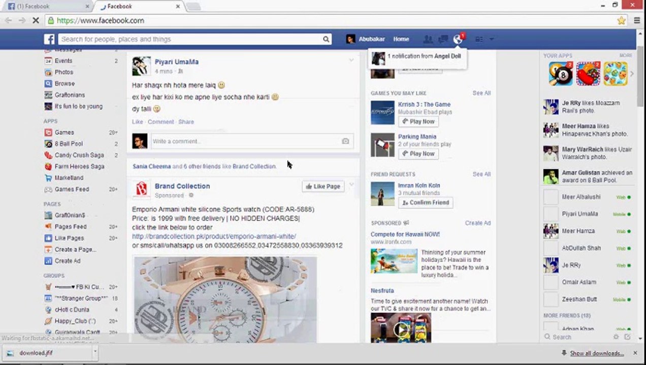
Task: Click Candy Crush app icon in Your Apps
Action: 588,74
